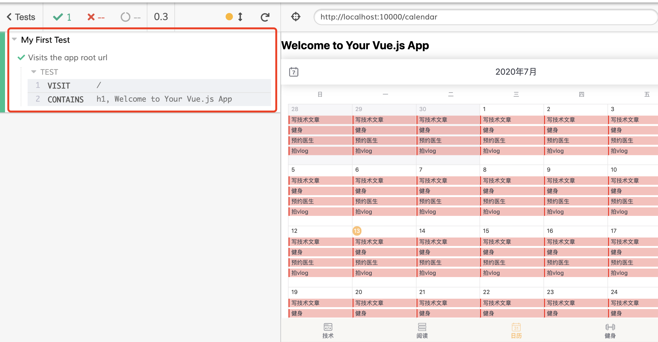
Task: Open the selector playground crosshair icon
Action: tap(295, 17)
